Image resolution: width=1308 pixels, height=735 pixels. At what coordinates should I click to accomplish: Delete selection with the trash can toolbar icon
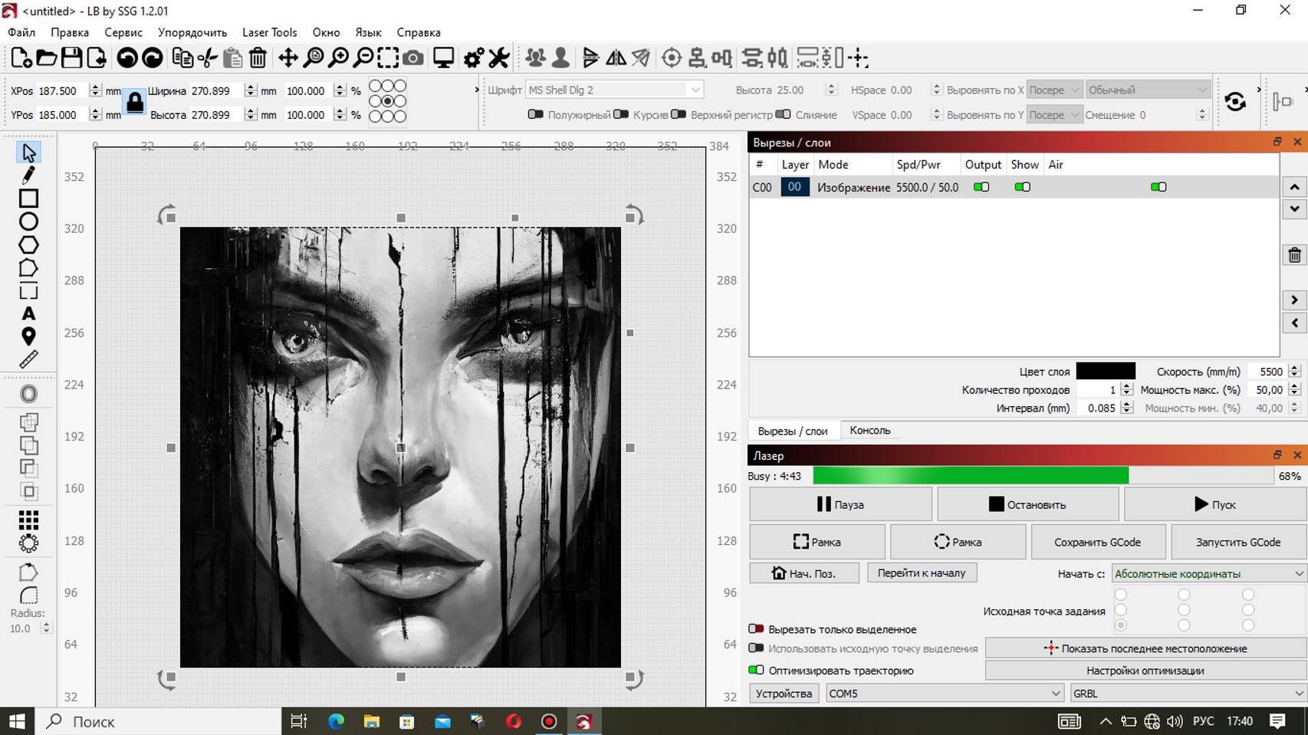(258, 58)
